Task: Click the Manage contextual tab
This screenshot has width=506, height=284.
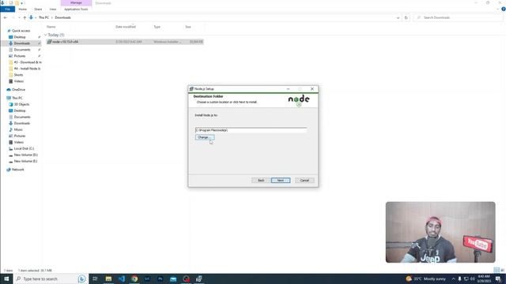Action: tap(76, 3)
